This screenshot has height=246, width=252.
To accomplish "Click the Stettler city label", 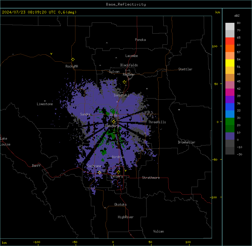I will pos(185,69).
